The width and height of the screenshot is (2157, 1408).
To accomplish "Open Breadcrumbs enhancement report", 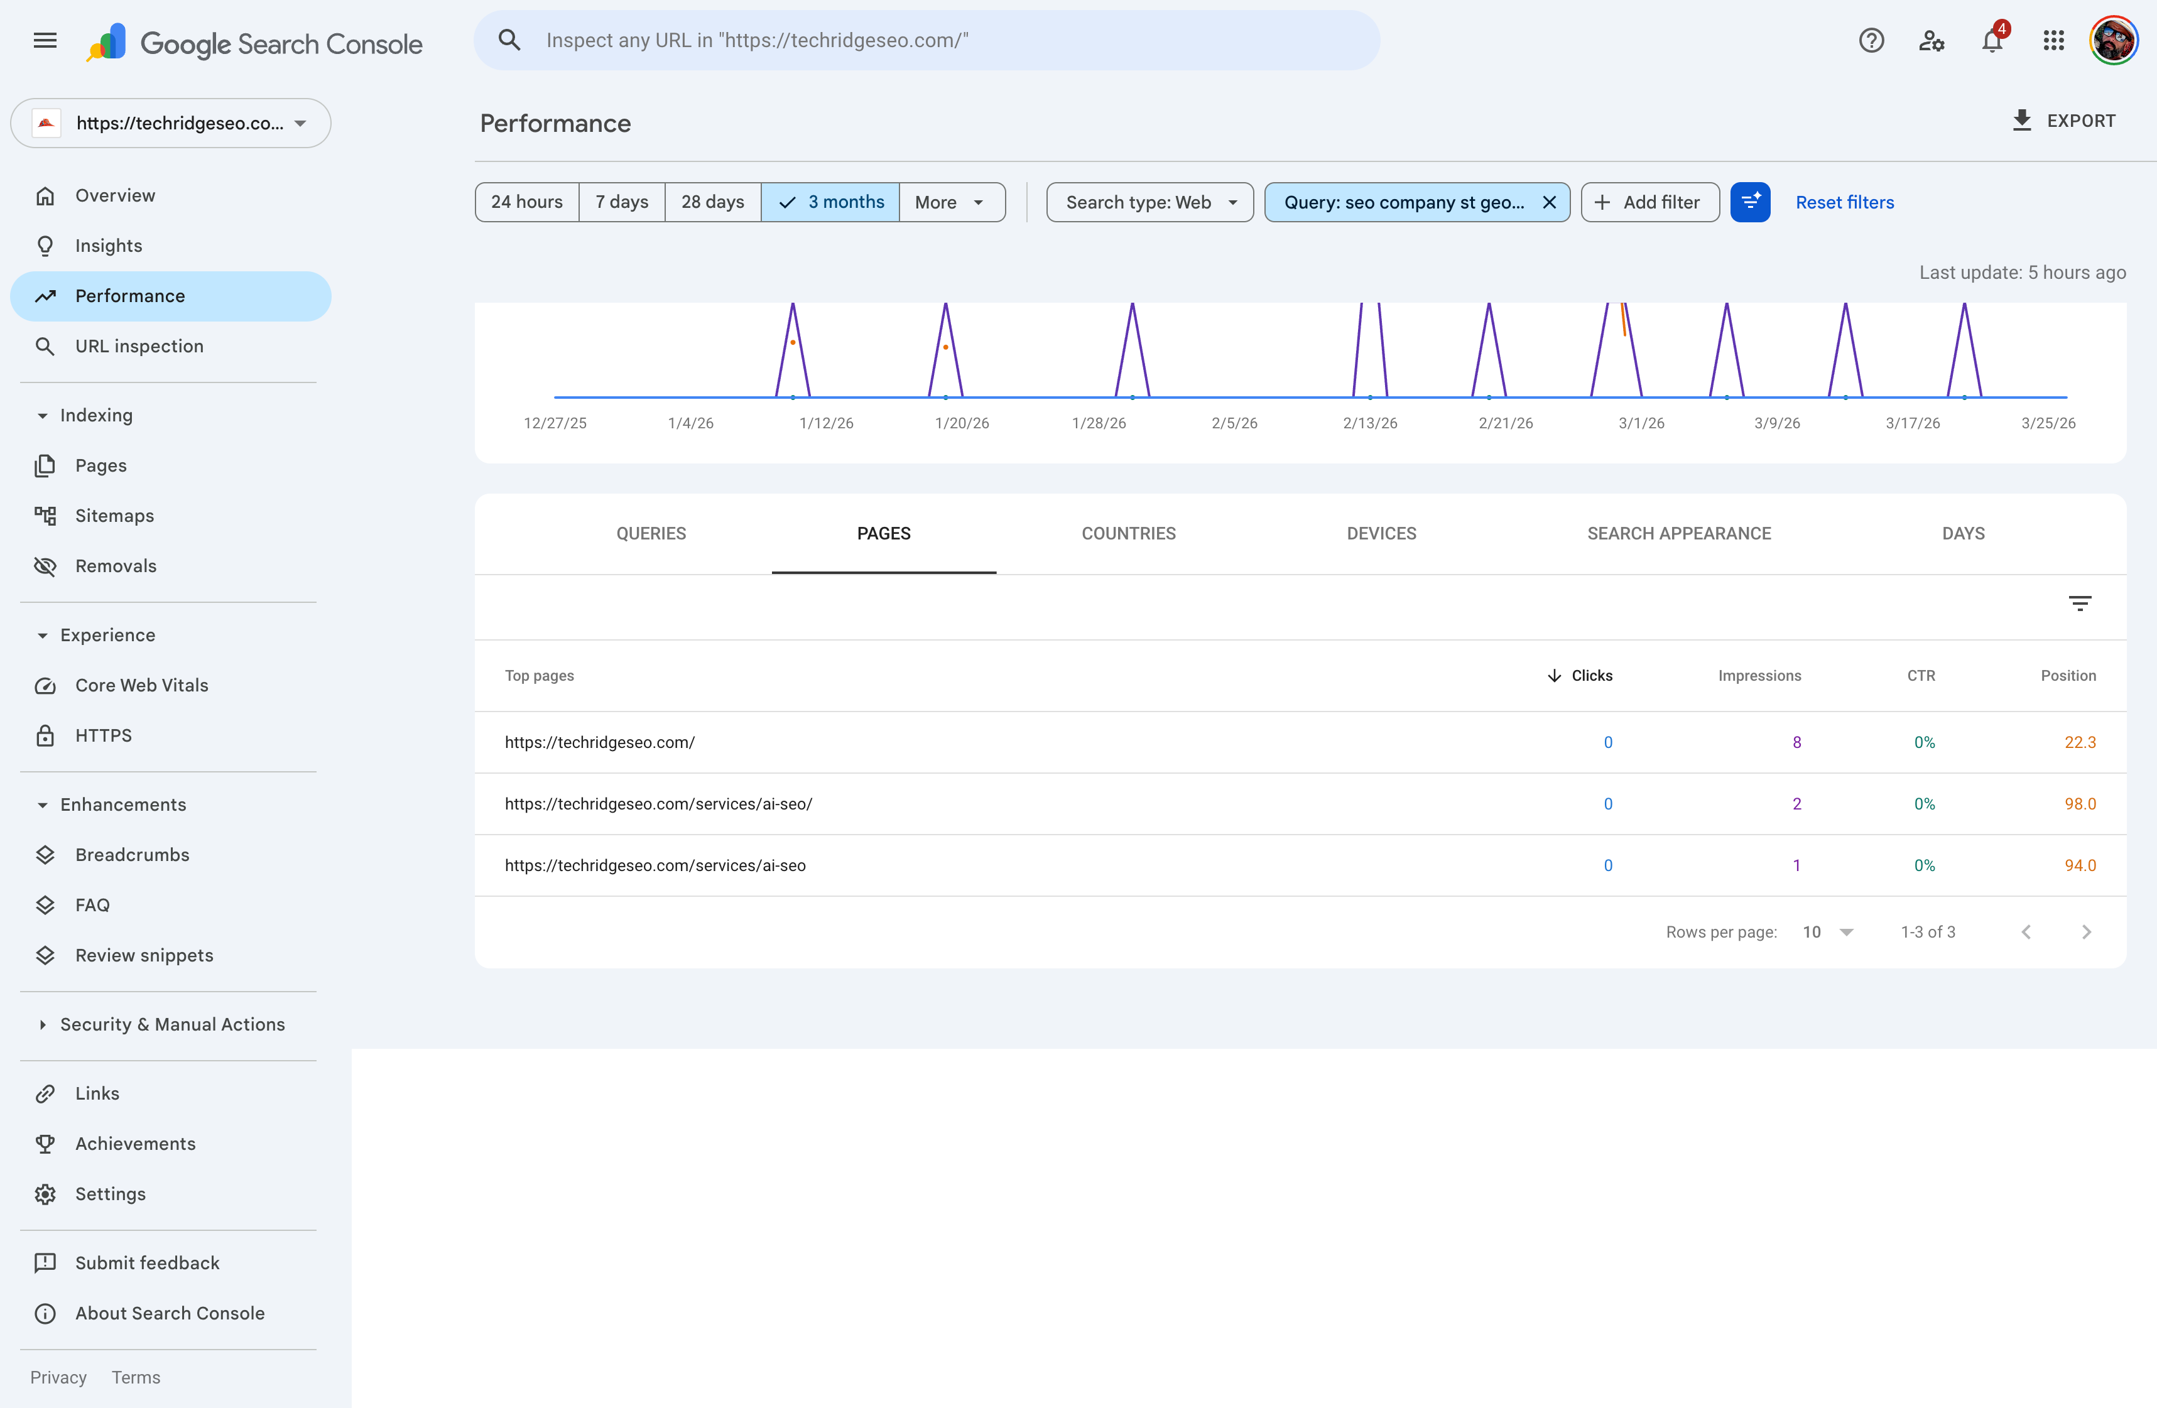I will tap(170, 855).
